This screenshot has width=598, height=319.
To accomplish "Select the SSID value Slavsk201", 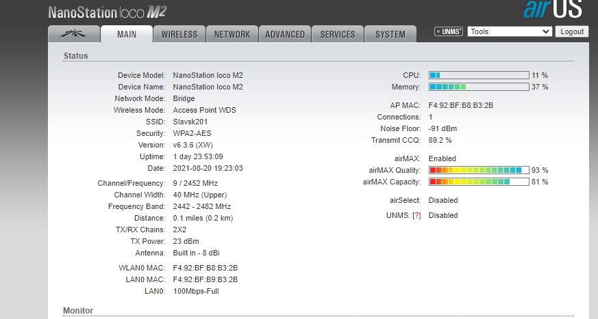I will (190, 122).
